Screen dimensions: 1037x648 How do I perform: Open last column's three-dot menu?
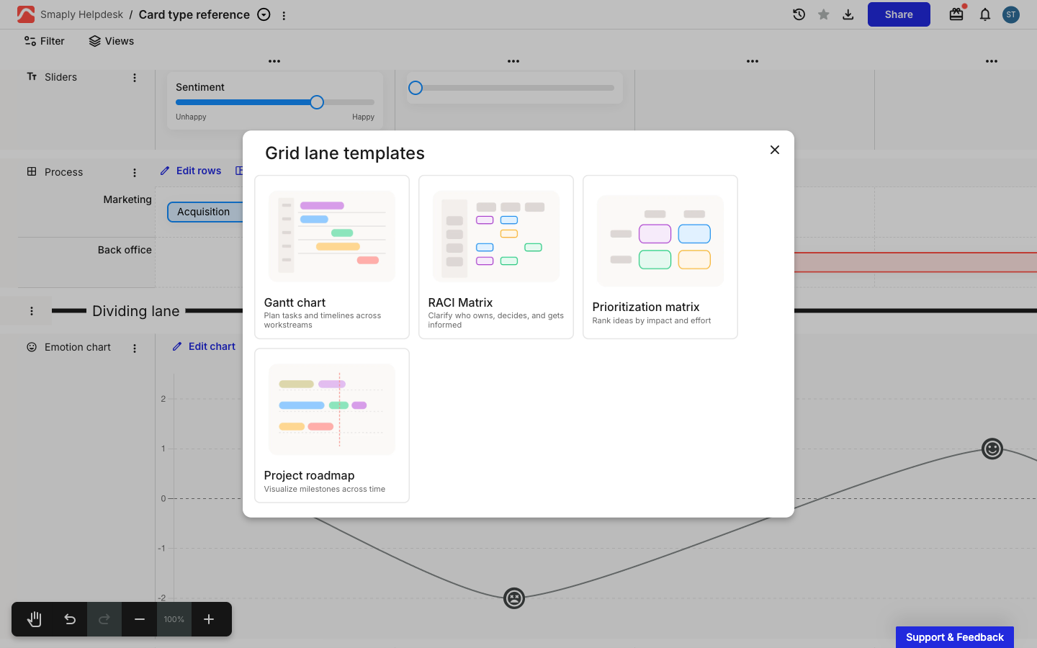992,61
